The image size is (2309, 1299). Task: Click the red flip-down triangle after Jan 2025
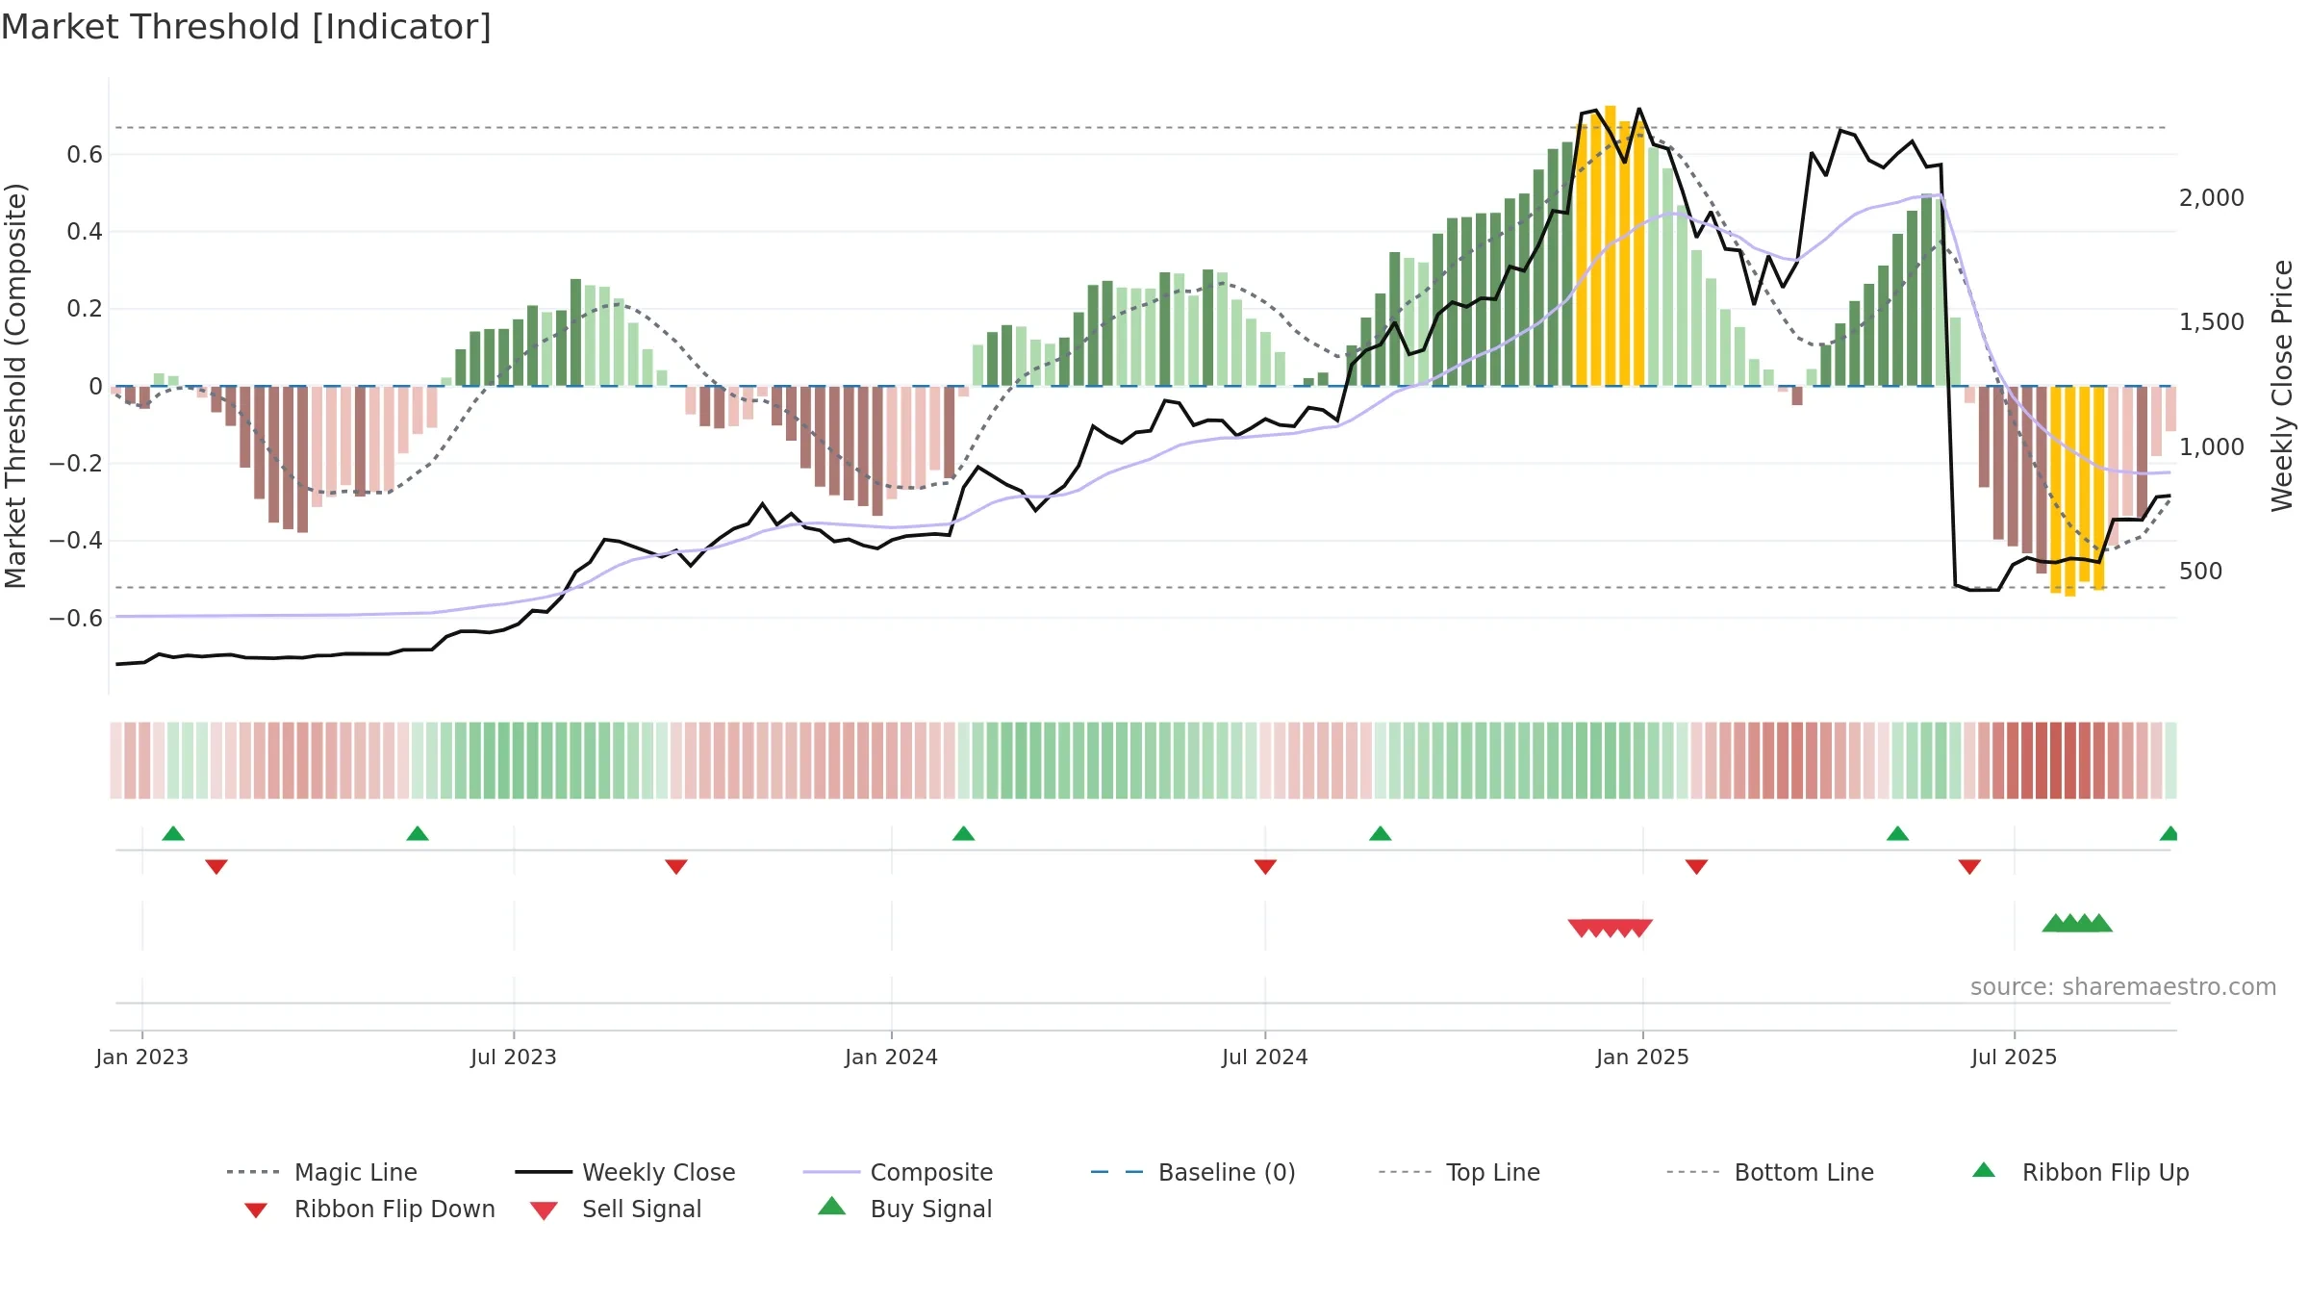pyautogui.click(x=1697, y=867)
